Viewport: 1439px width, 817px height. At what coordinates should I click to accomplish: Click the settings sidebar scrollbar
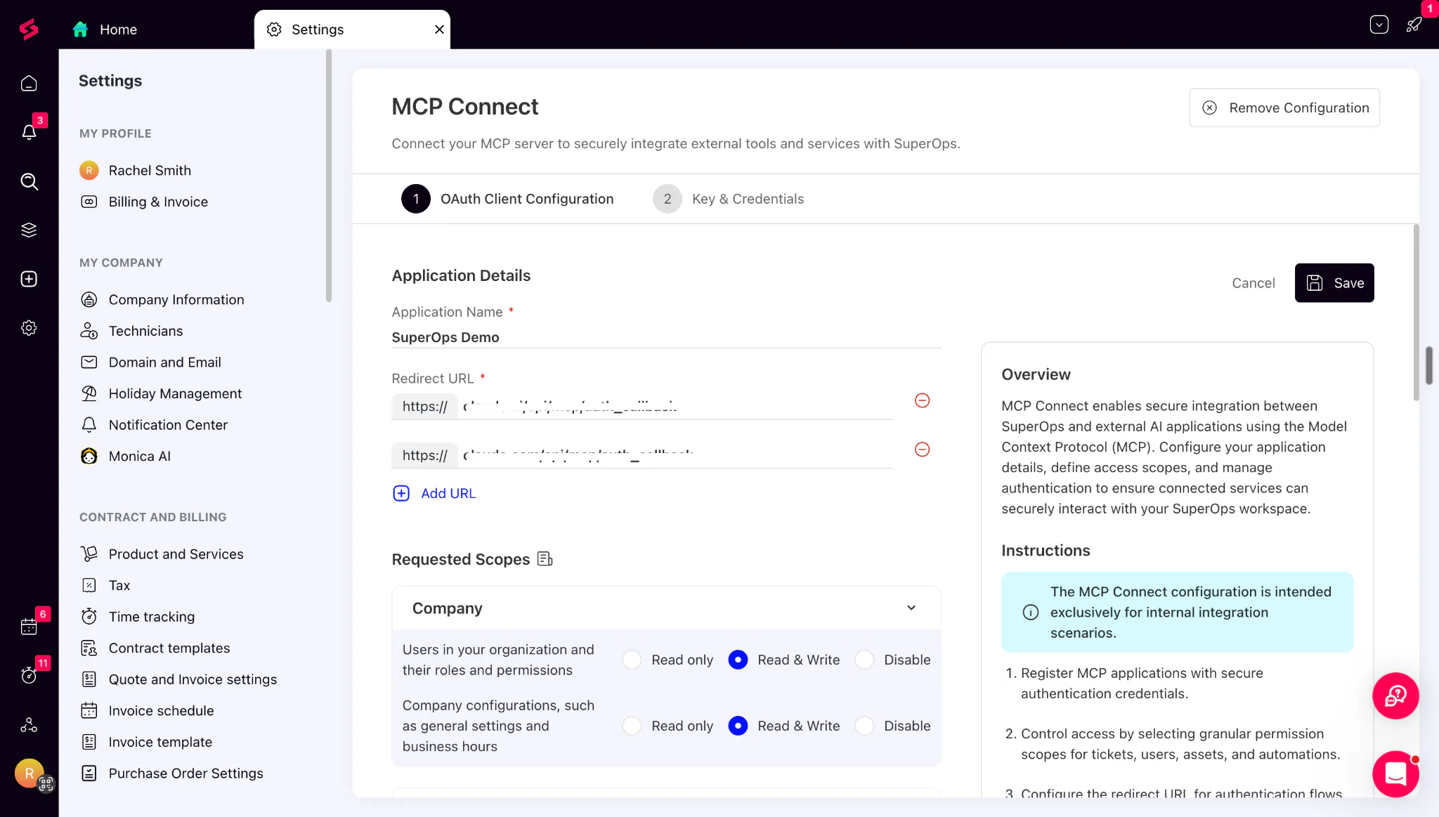pyautogui.click(x=329, y=176)
